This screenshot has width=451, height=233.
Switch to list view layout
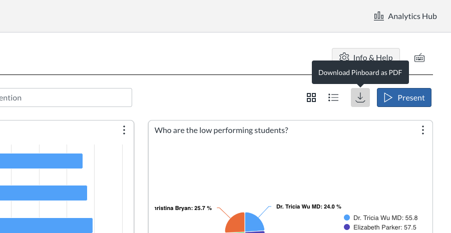333,98
